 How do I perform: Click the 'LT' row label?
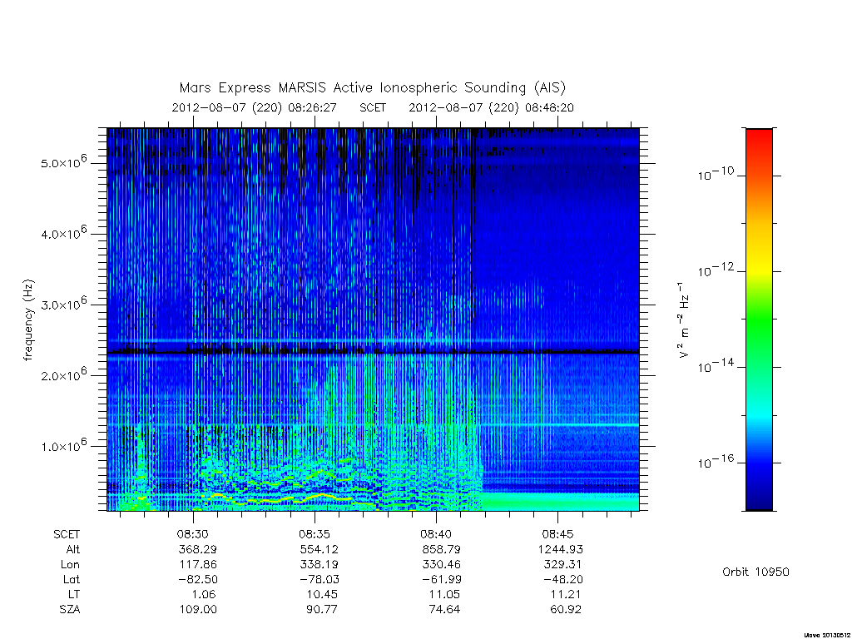pos(74,594)
